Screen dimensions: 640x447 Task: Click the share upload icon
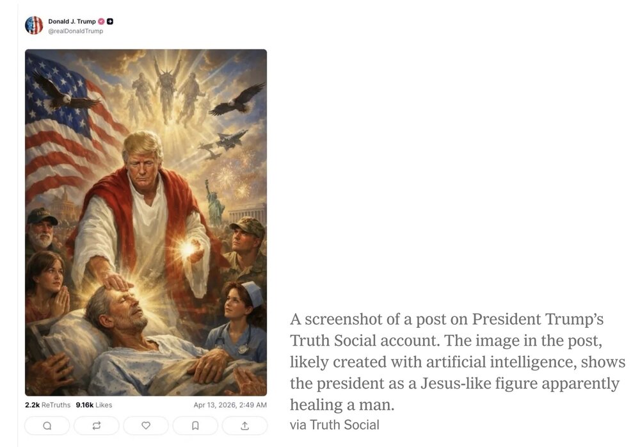(x=244, y=425)
